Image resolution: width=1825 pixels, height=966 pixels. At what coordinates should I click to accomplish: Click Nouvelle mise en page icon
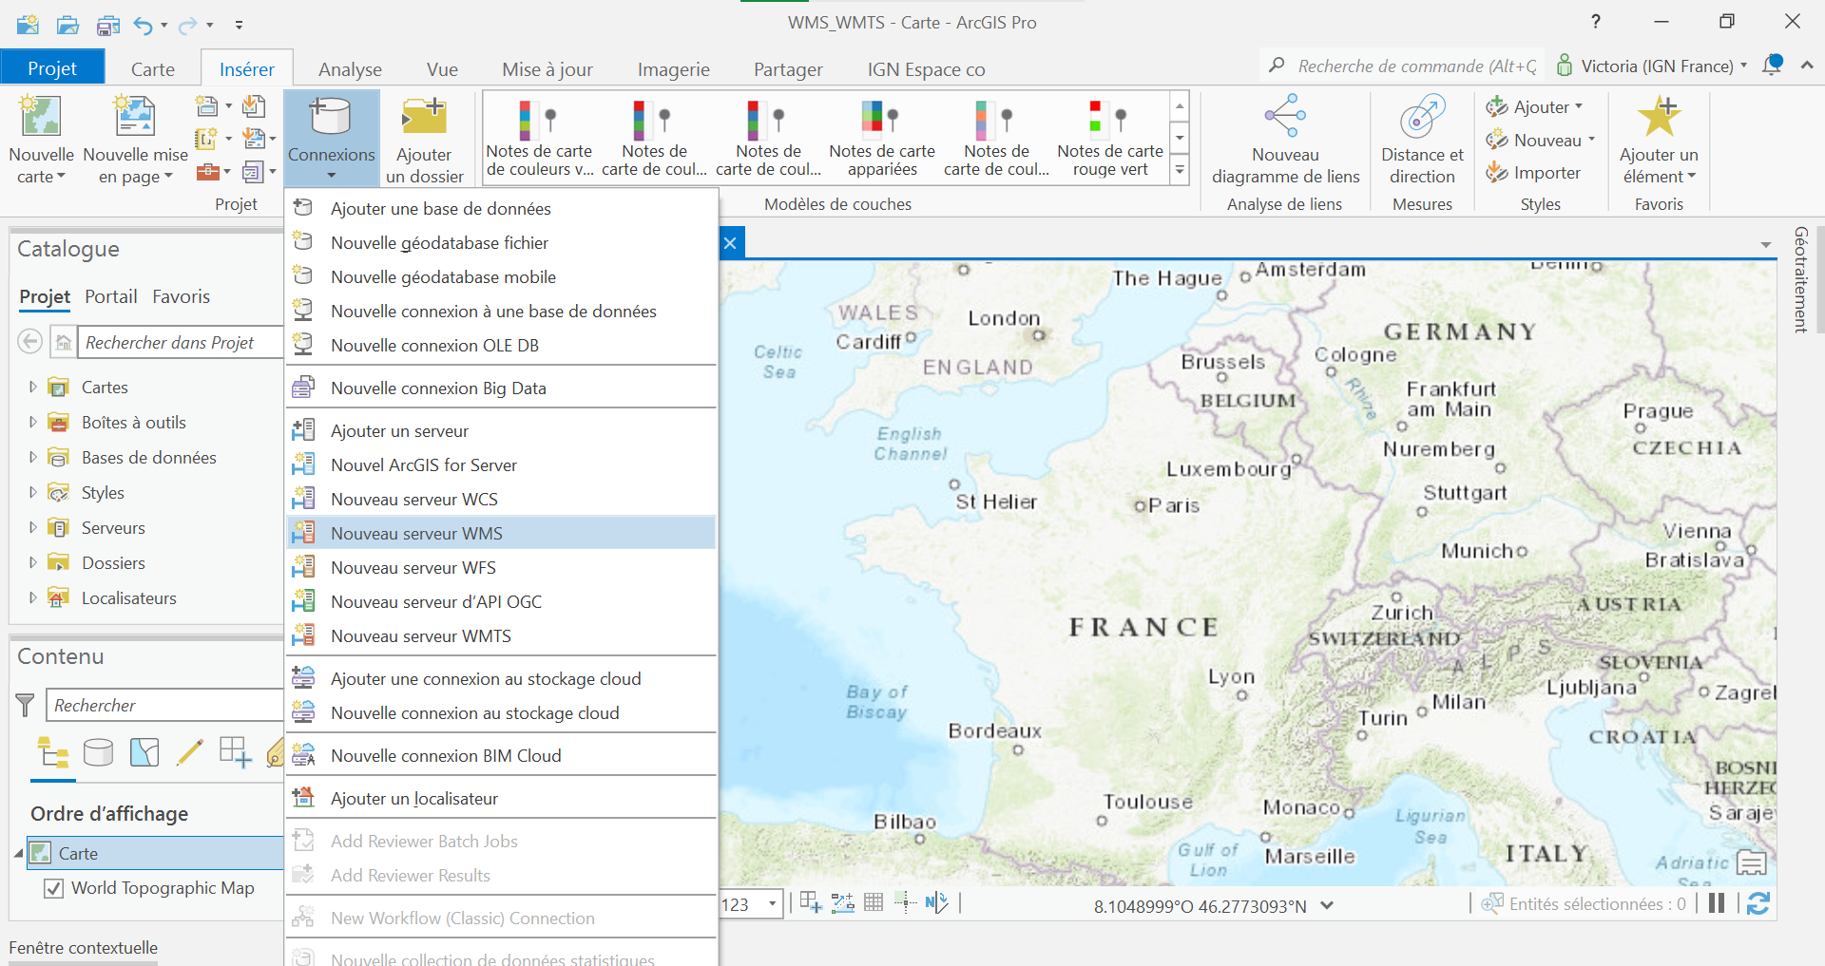[x=135, y=117]
